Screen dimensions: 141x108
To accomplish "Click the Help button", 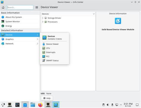I will [x=47, y=98].
